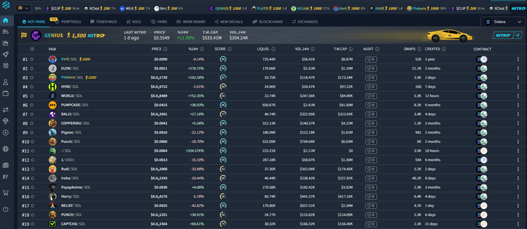
Task: Toggle the circle marker for #5 WORLD
Action: [32, 96]
